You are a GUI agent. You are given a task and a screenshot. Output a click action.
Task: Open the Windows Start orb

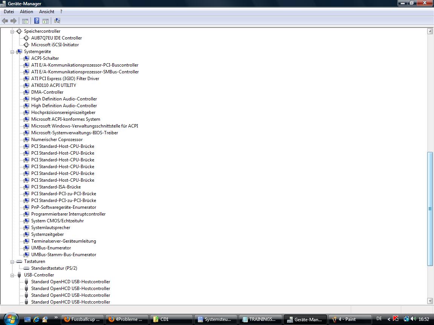[11, 319]
